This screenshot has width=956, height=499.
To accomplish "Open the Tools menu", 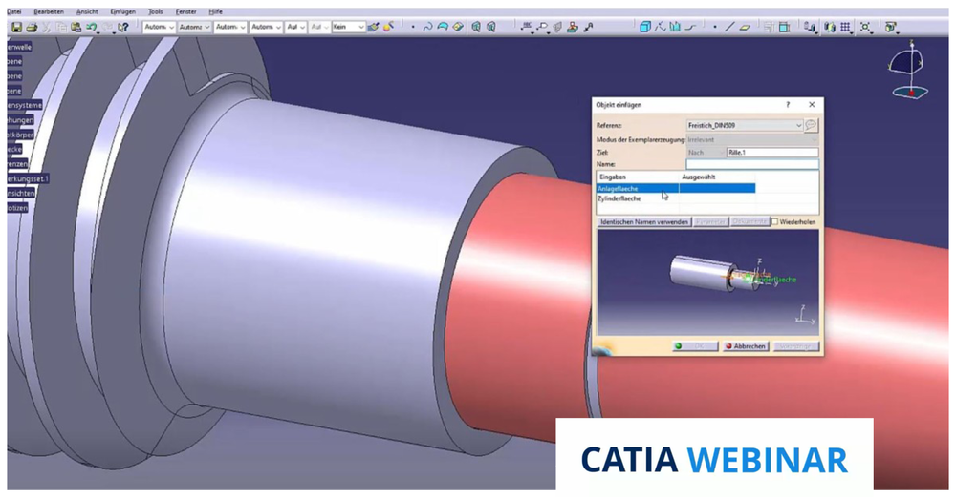I will [156, 12].
